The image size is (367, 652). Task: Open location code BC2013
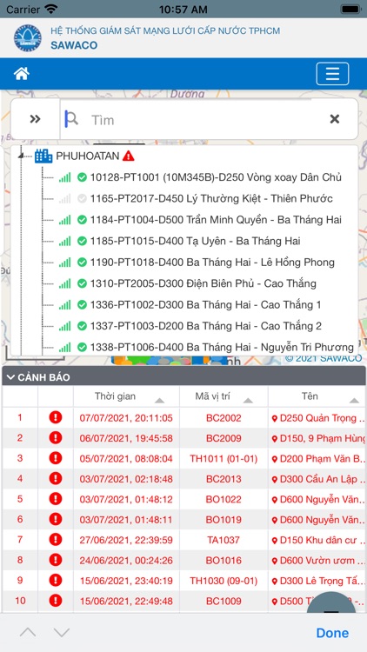(x=224, y=479)
